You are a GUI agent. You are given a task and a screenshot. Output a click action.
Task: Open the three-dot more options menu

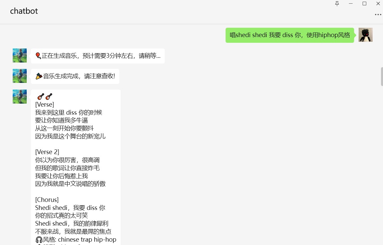(378, 15)
